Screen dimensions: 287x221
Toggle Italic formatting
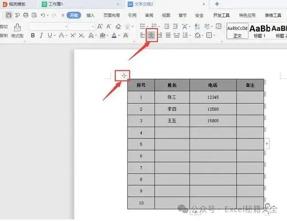tap(41, 35)
